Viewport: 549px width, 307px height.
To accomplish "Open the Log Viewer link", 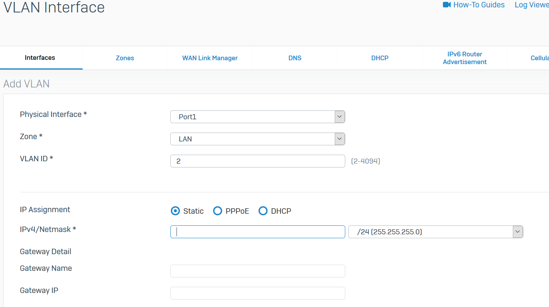I will (x=532, y=5).
